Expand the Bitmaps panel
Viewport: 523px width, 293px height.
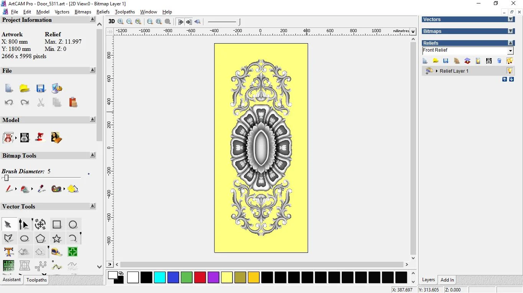[x=510, y=31]
